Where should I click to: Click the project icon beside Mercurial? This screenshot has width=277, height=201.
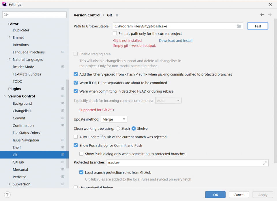[x=63, y=169]
